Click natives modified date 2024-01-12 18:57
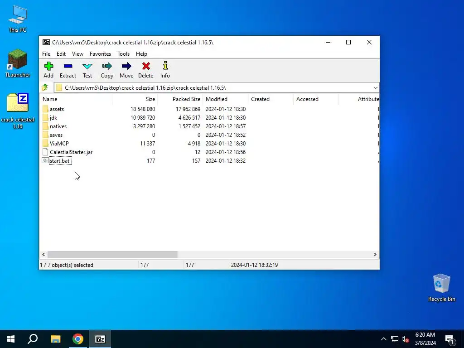 (226, 126)
